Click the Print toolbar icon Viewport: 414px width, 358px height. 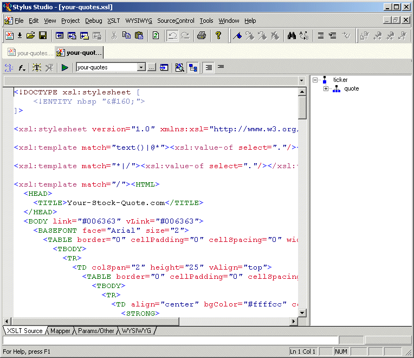point(202,36)
